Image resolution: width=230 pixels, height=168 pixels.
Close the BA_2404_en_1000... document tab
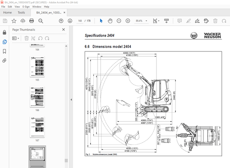65,13
